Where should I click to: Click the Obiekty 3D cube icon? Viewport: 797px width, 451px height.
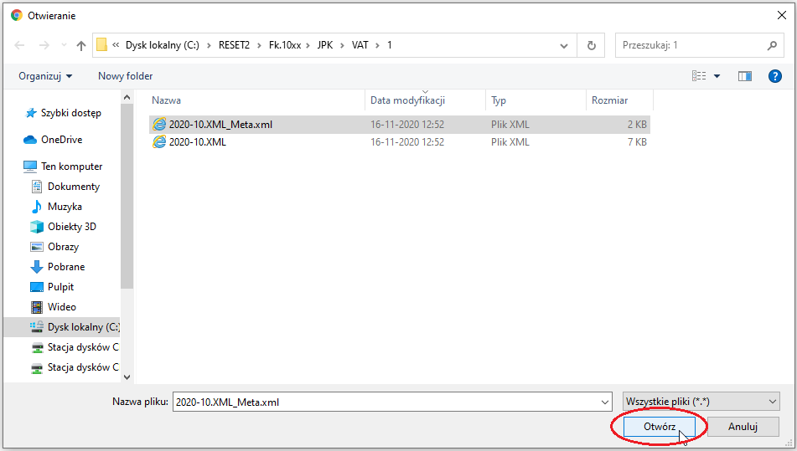(x=37, y=227)
